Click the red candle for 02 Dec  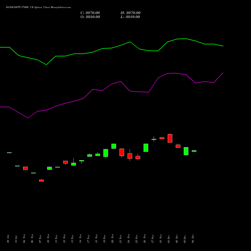(x=178, y=146)
